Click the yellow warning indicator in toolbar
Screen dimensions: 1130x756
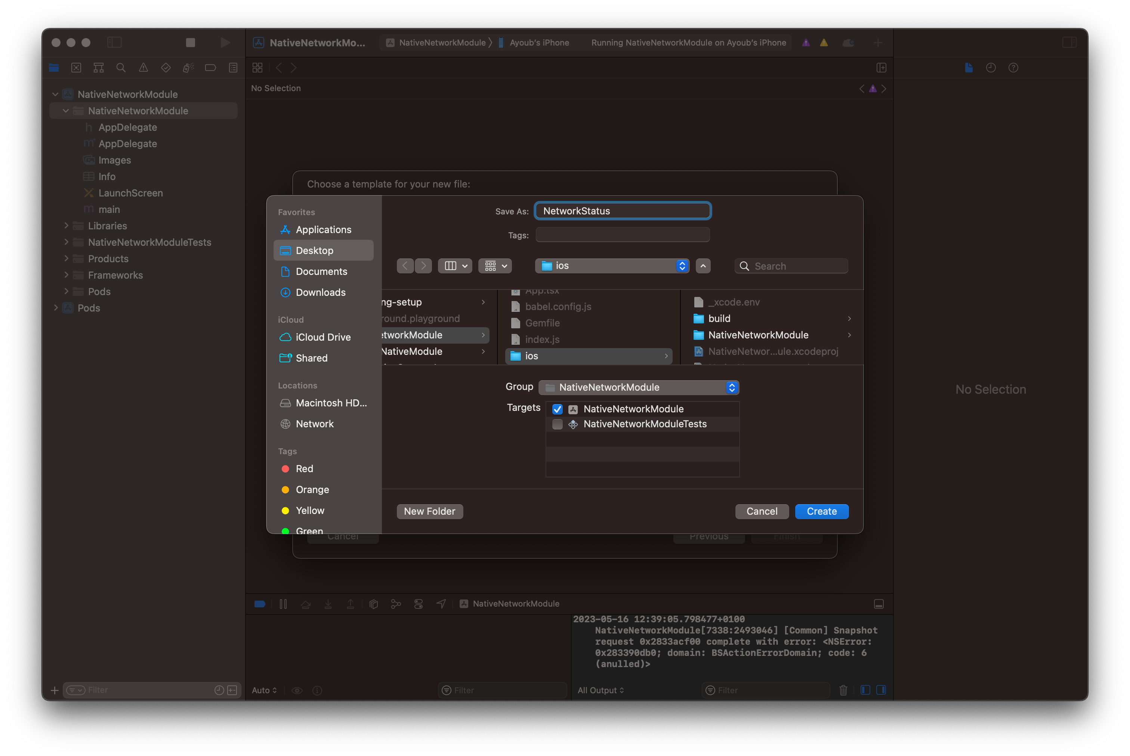[x=824, y=43]
